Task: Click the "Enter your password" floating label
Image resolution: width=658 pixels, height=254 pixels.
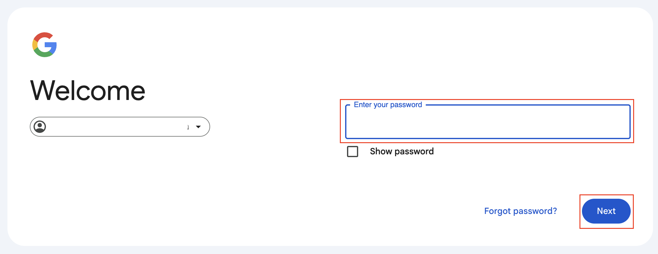Action: [x=388, y=105]
